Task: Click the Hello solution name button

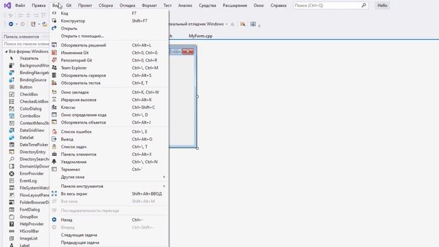Action: pyautogui.click(x=382, y=5)
